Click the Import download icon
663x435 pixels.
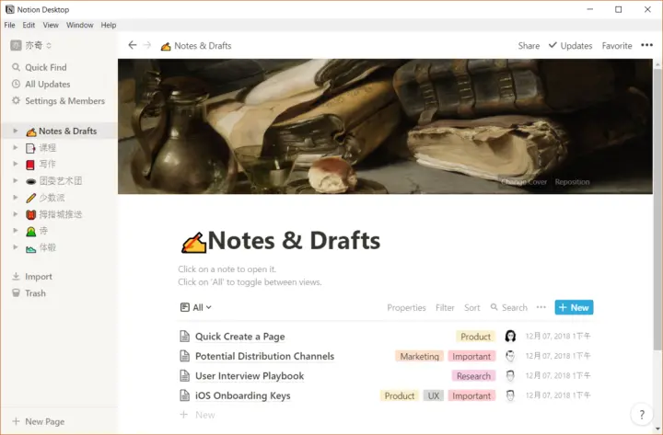tap(16, 276)
